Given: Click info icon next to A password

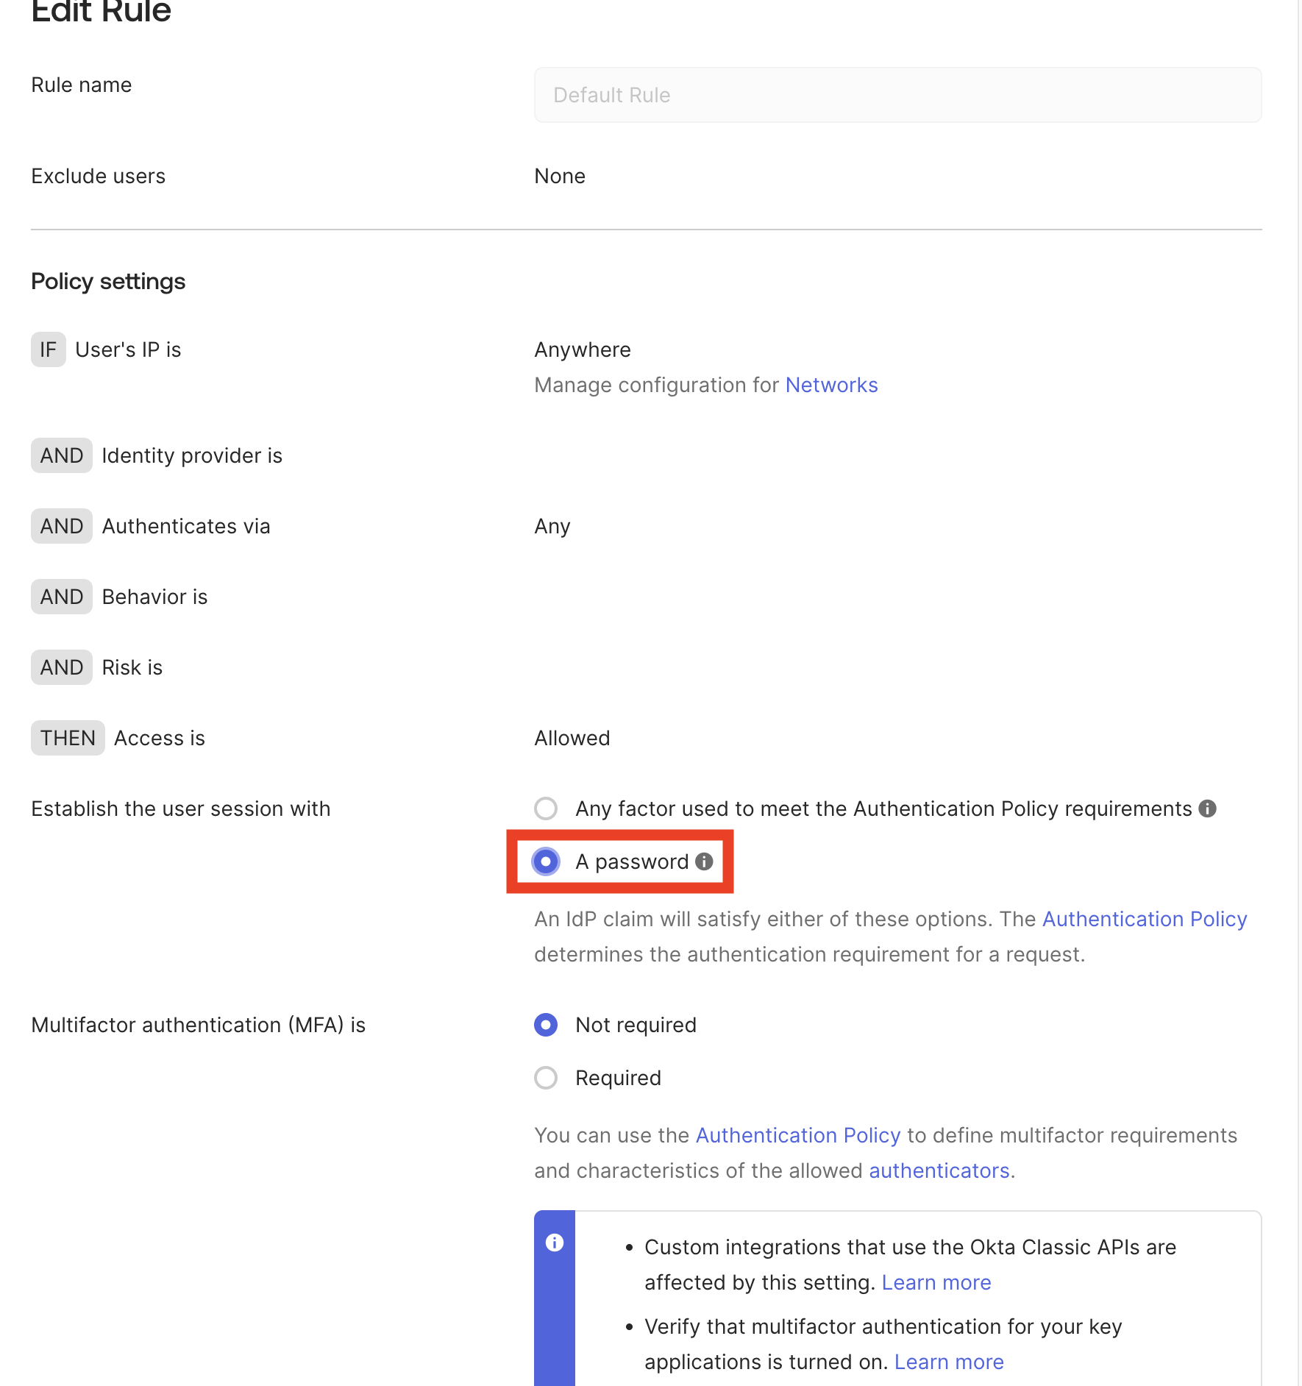Looking at the screenshot, I should (704, 861).
